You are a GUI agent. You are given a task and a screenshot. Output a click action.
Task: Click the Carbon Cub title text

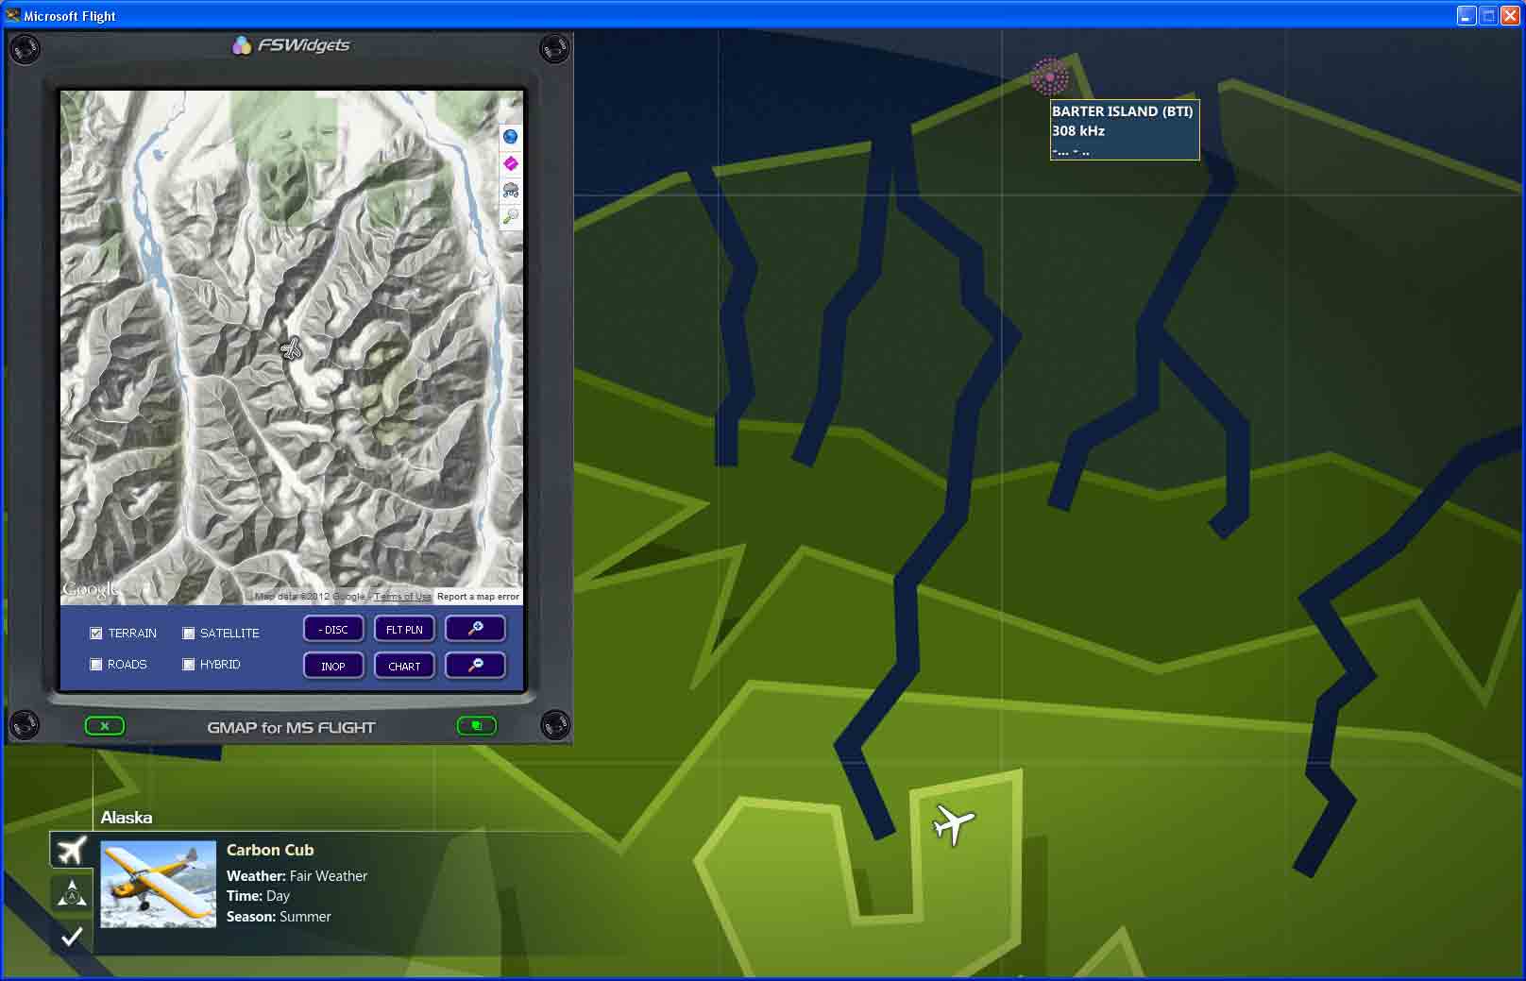270,850
